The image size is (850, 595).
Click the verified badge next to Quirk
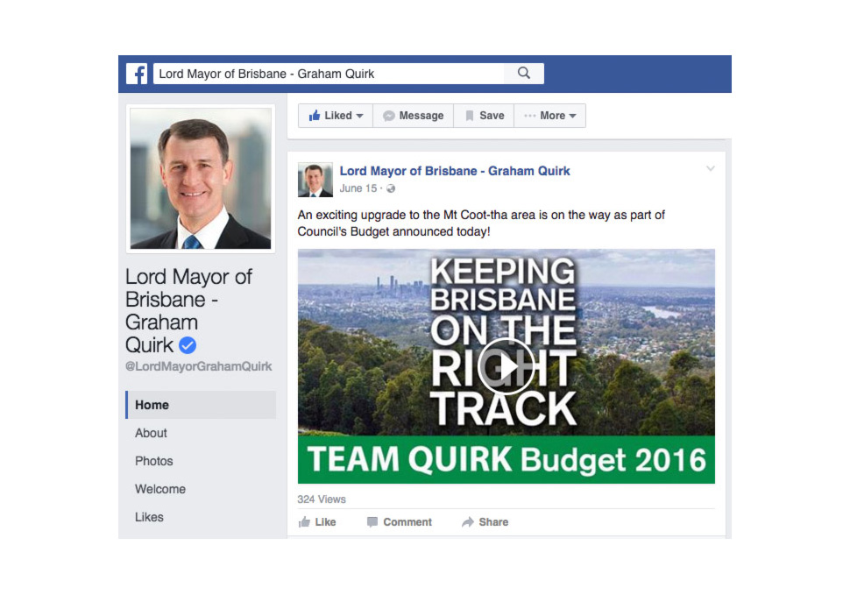188,345
